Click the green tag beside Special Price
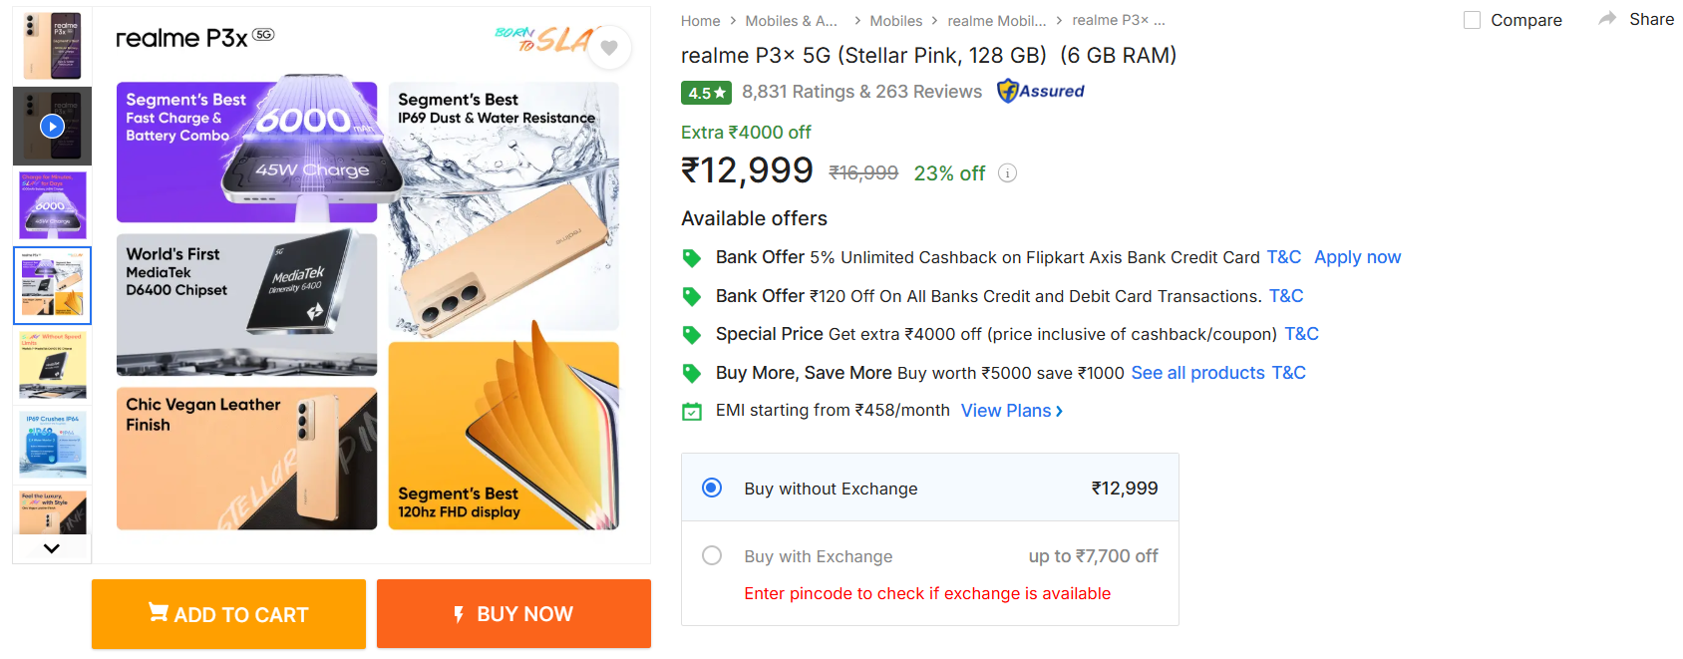 tap(691, 335)
